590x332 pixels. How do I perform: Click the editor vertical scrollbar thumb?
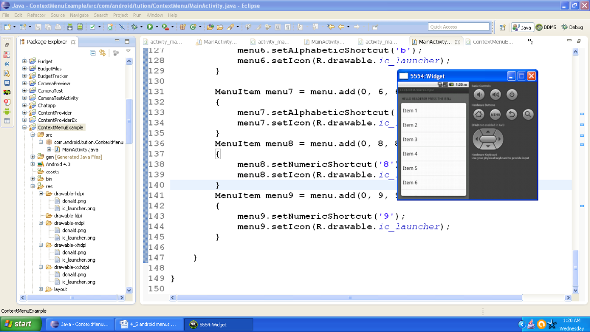pos(575,268)
